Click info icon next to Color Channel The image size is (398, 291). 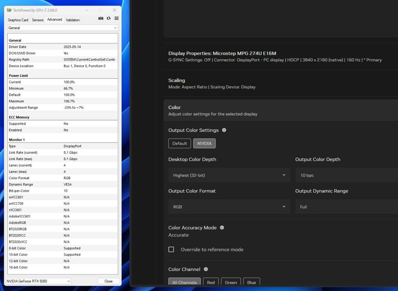pos(206,269)
